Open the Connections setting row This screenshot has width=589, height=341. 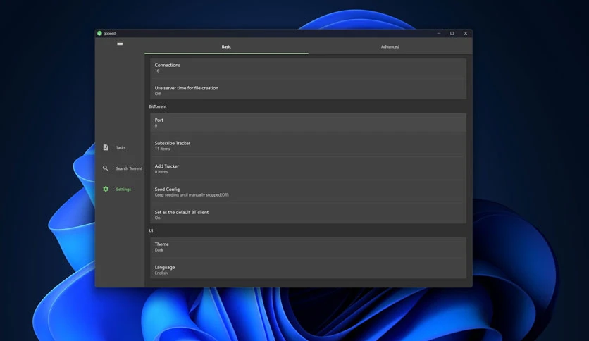tap(308, 68)
